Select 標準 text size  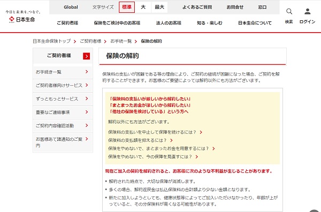(x=127, y=7)
